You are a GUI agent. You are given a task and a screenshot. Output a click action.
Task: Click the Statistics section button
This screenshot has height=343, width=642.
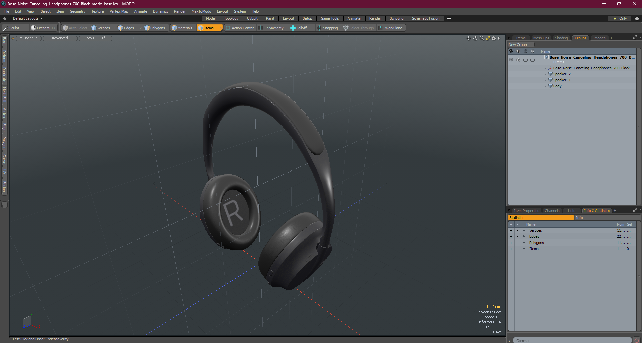541,218
